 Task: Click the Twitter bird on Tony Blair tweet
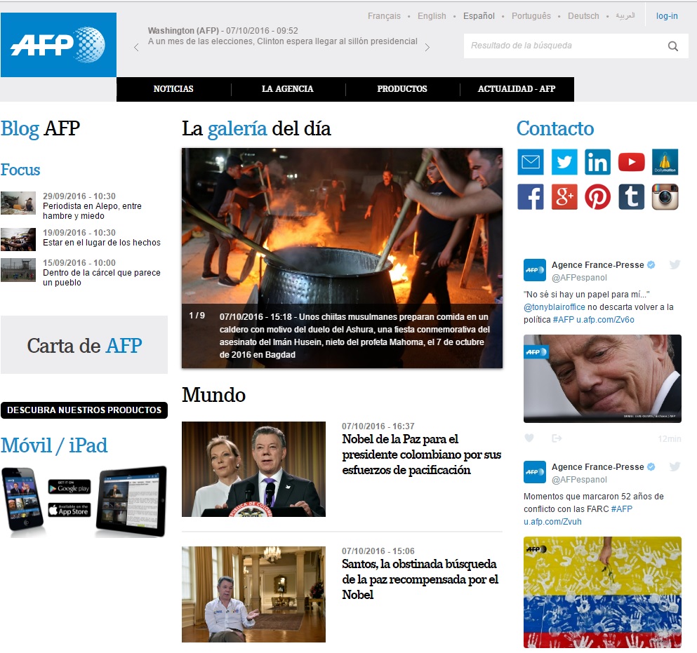point(675,264)
